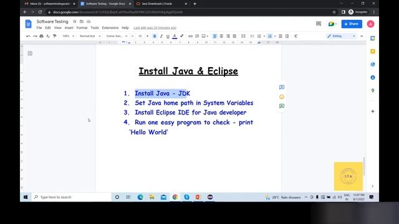Viewport: 399px width, 224px height.
Task: Set left text alignment
Action: [214, 36]
